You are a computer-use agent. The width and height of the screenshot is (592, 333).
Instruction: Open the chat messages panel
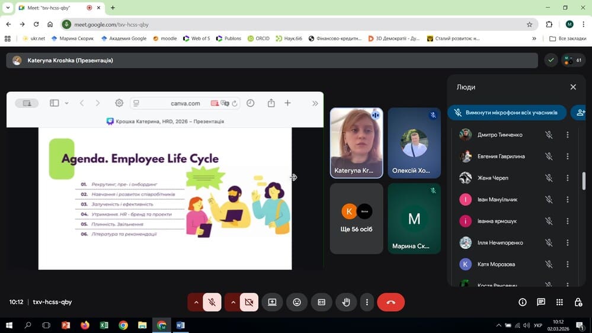point(541,302)
